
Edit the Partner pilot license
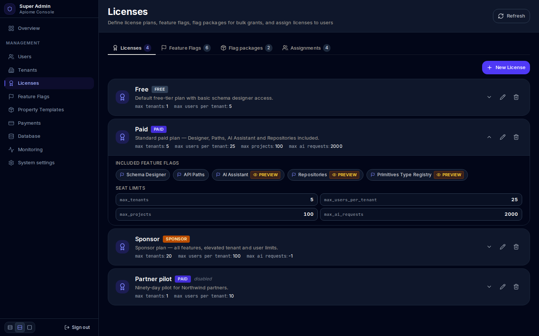(503, 287)
